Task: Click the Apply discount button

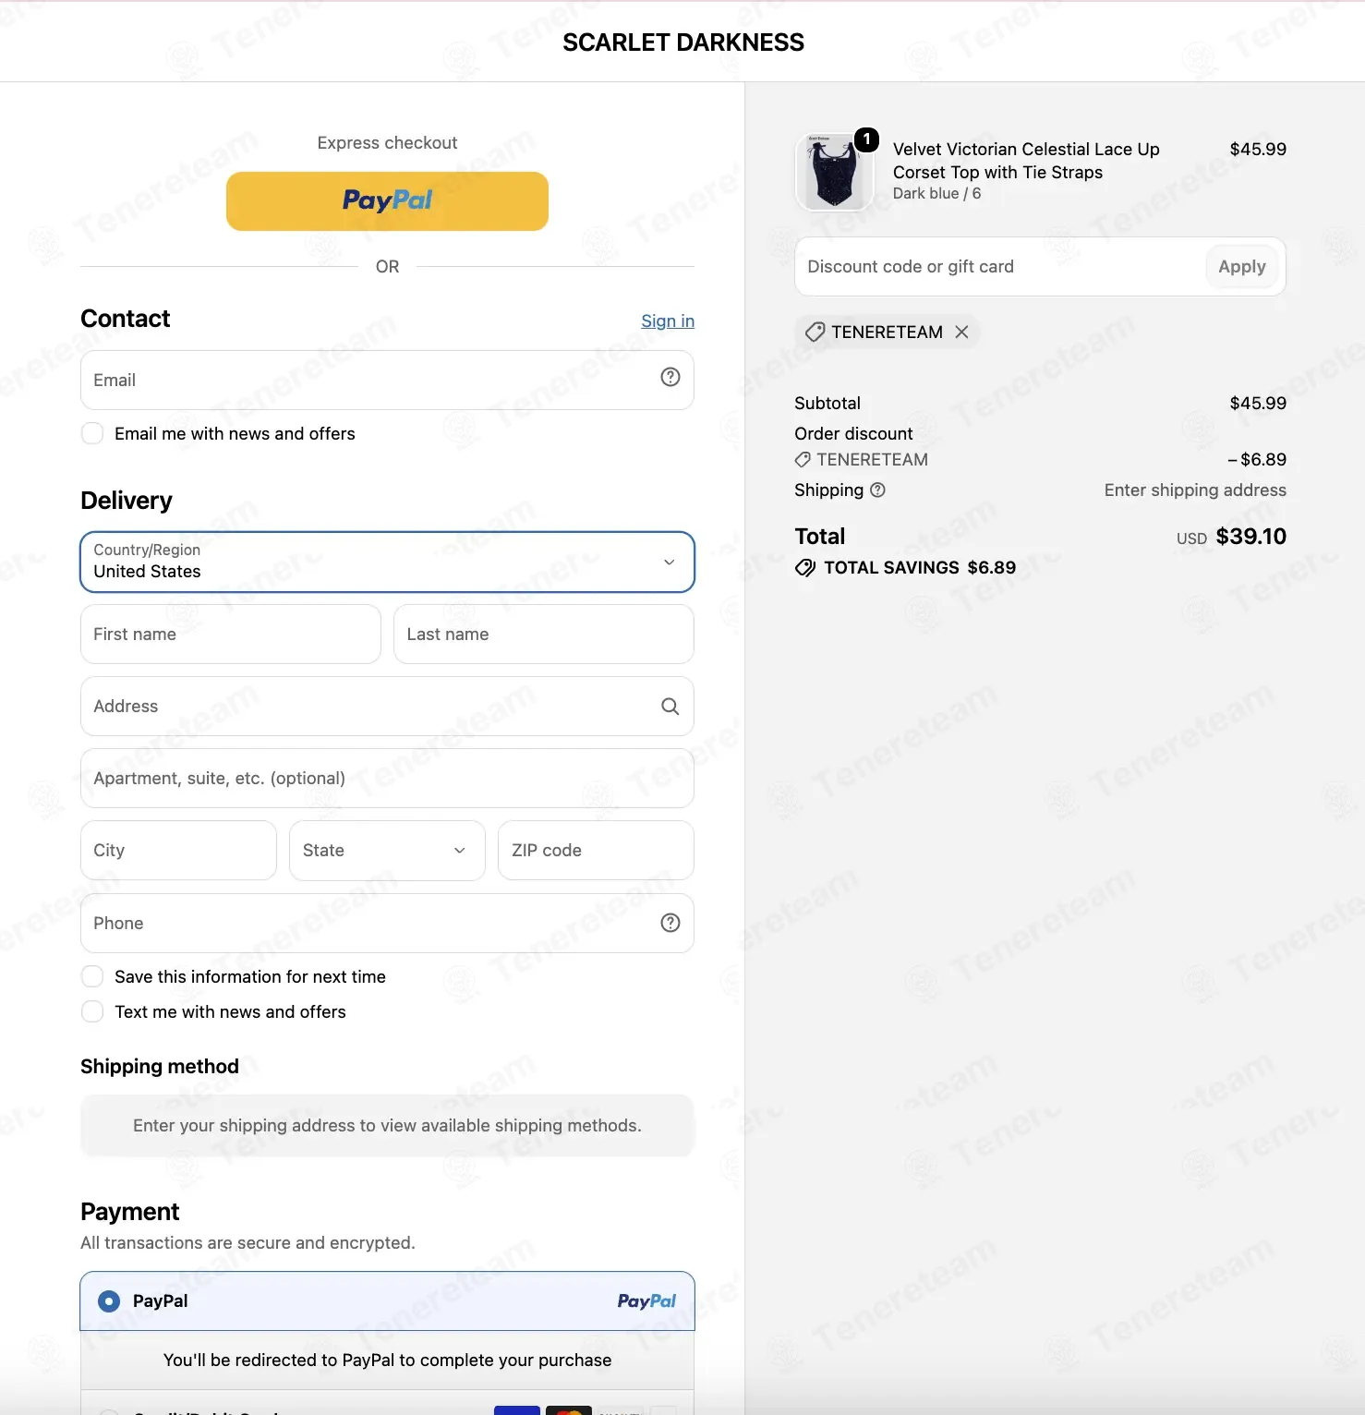Action: point(1242,267)
